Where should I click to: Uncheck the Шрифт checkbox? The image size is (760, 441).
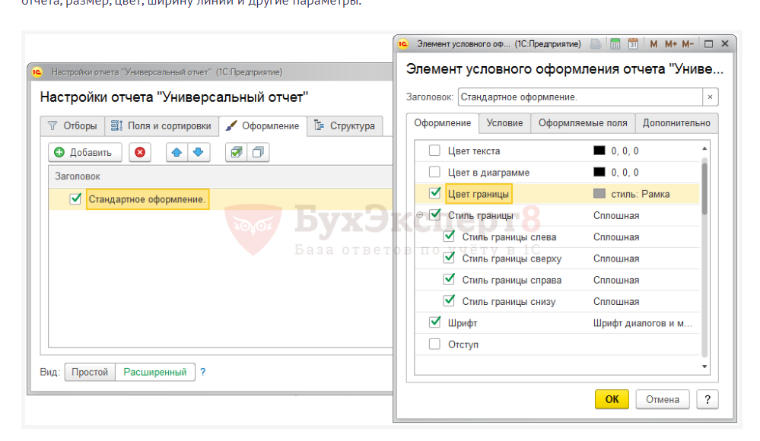point(434,322)
